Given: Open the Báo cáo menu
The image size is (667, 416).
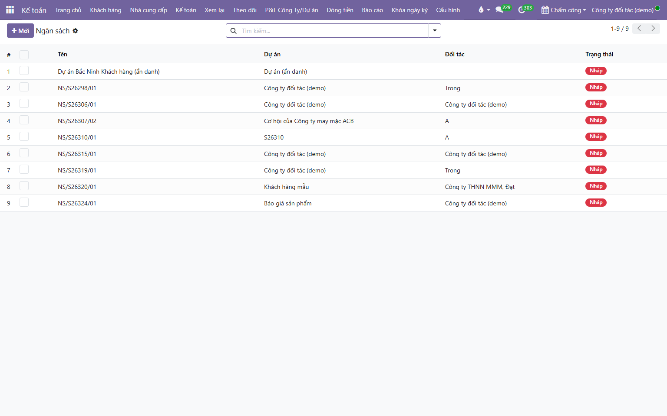Looking at the screenshot, I should point(372,10).
